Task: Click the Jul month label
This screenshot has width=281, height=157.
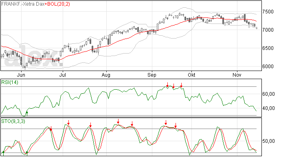Action: pyautogui.click(x=63, y=75)
